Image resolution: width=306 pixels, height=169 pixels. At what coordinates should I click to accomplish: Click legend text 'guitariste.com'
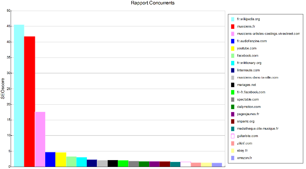247,136
